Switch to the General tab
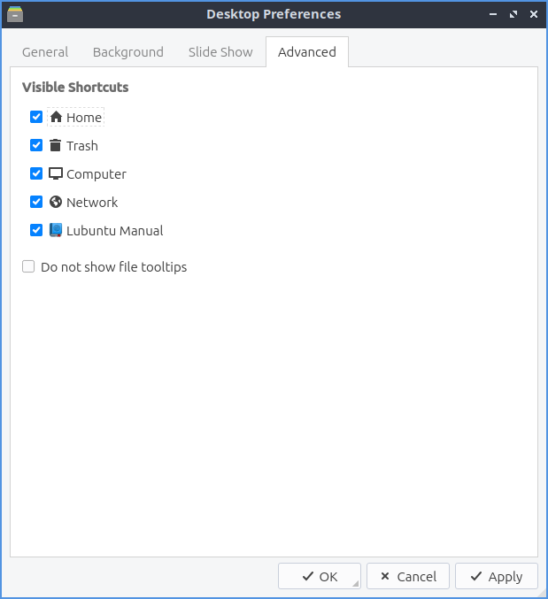This screenshot has height=599, width=548. click(45, 52)
